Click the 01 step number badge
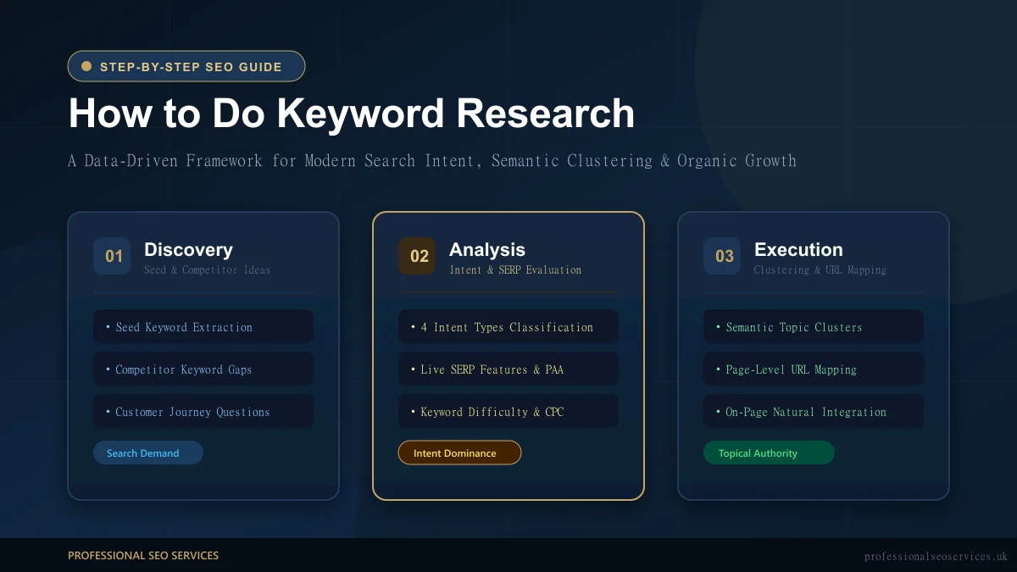 pos(113,256)
